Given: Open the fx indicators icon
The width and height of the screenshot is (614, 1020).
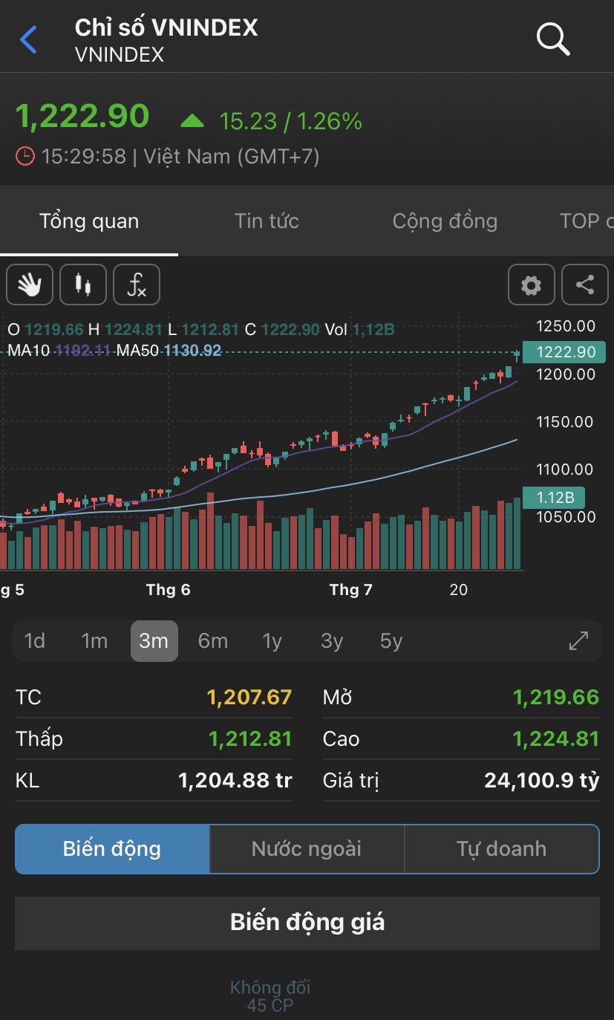Looking at the screenshot, I should (137, 285).
